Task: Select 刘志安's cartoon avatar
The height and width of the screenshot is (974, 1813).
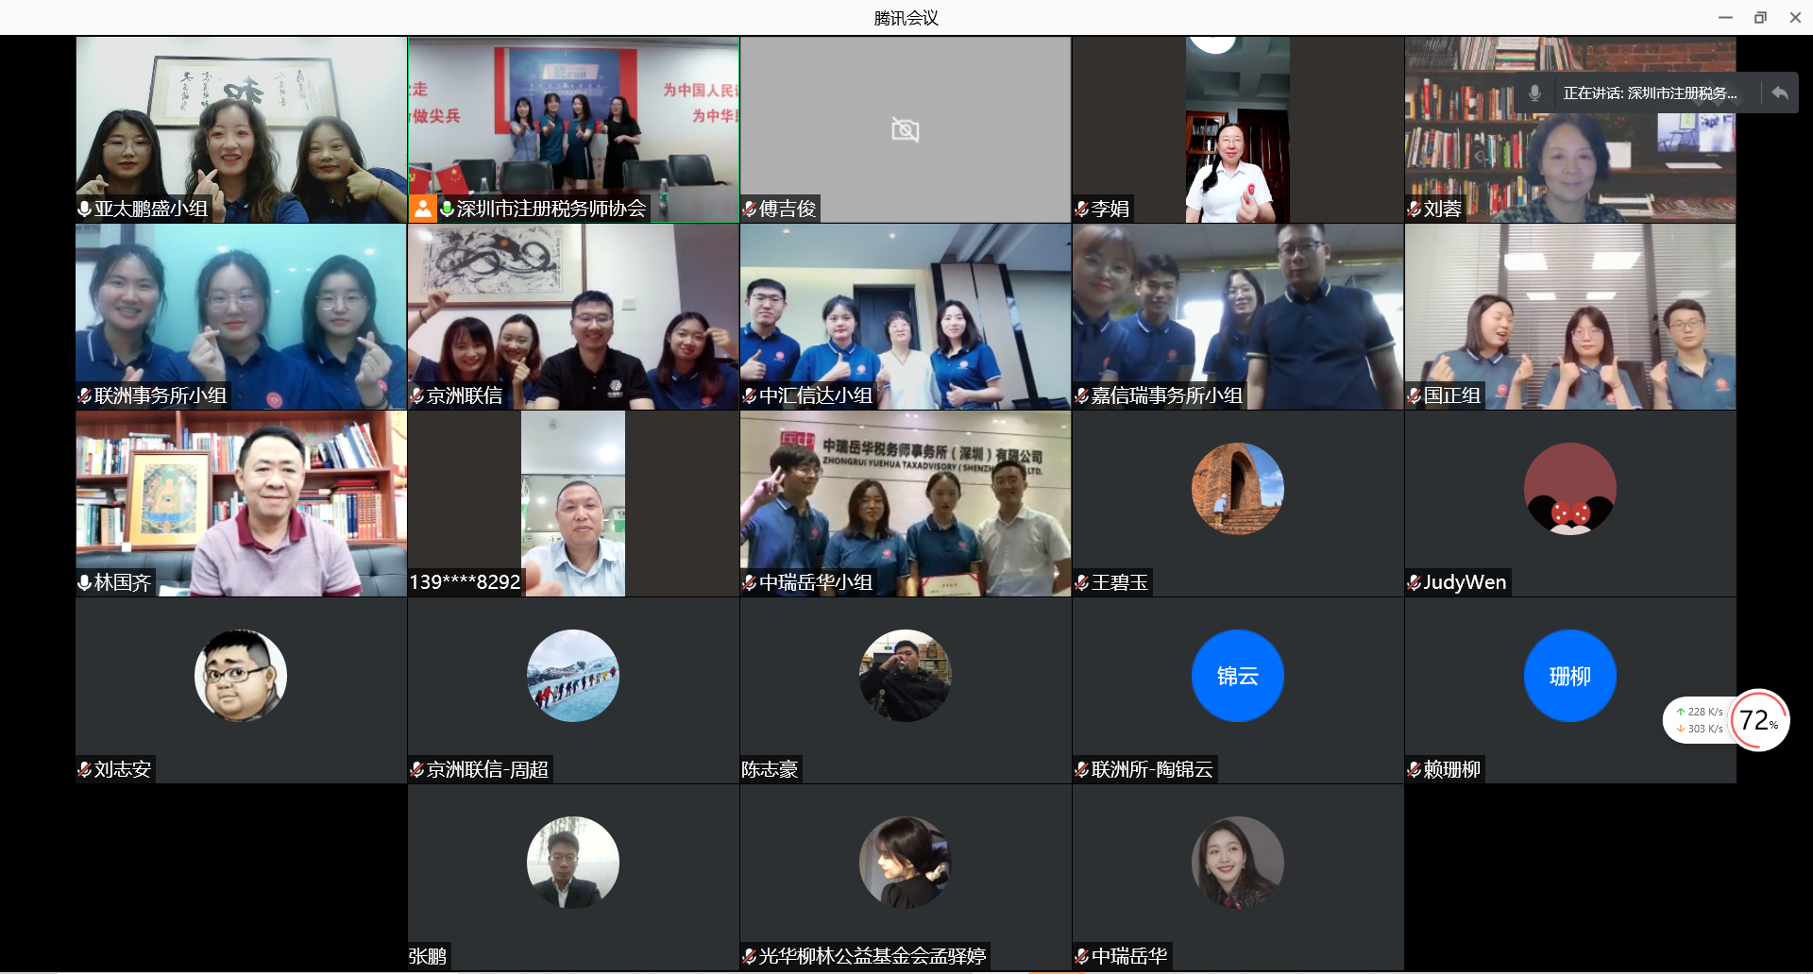Action: [x=240, y=676]
